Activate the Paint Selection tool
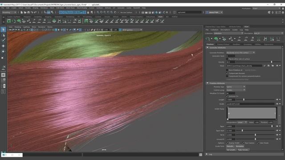 (x=3, y=40)
